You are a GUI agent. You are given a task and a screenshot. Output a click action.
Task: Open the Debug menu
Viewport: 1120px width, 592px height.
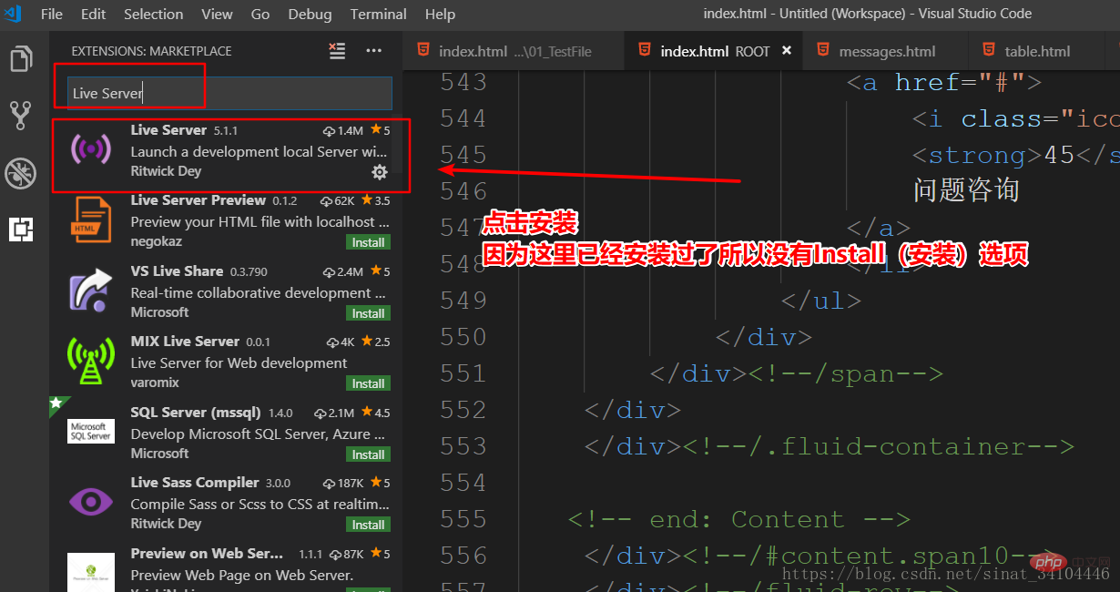(310, 14)
